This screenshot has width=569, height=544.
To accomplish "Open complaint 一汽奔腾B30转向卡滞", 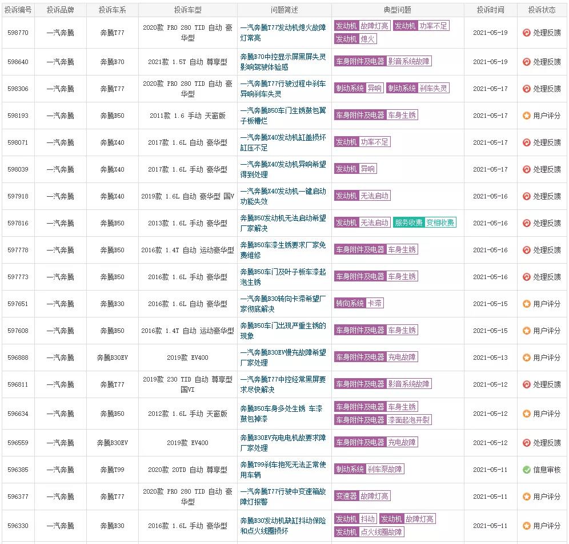I will [283, 304].
